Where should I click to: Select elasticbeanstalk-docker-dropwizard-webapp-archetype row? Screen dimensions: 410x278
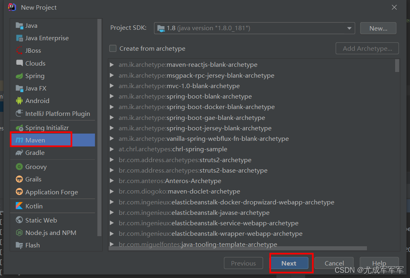pyautogui.click(x=227, y=202)
